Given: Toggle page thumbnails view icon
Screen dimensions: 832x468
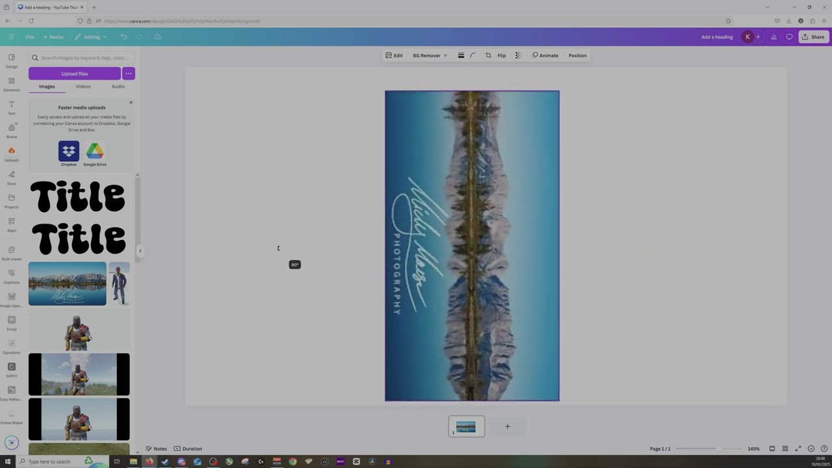Looking at the screenshot, I should click(772, 448).
